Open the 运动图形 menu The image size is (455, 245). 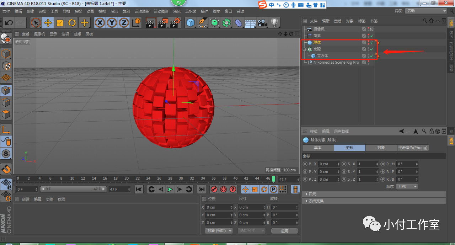(x=161, y=11)
